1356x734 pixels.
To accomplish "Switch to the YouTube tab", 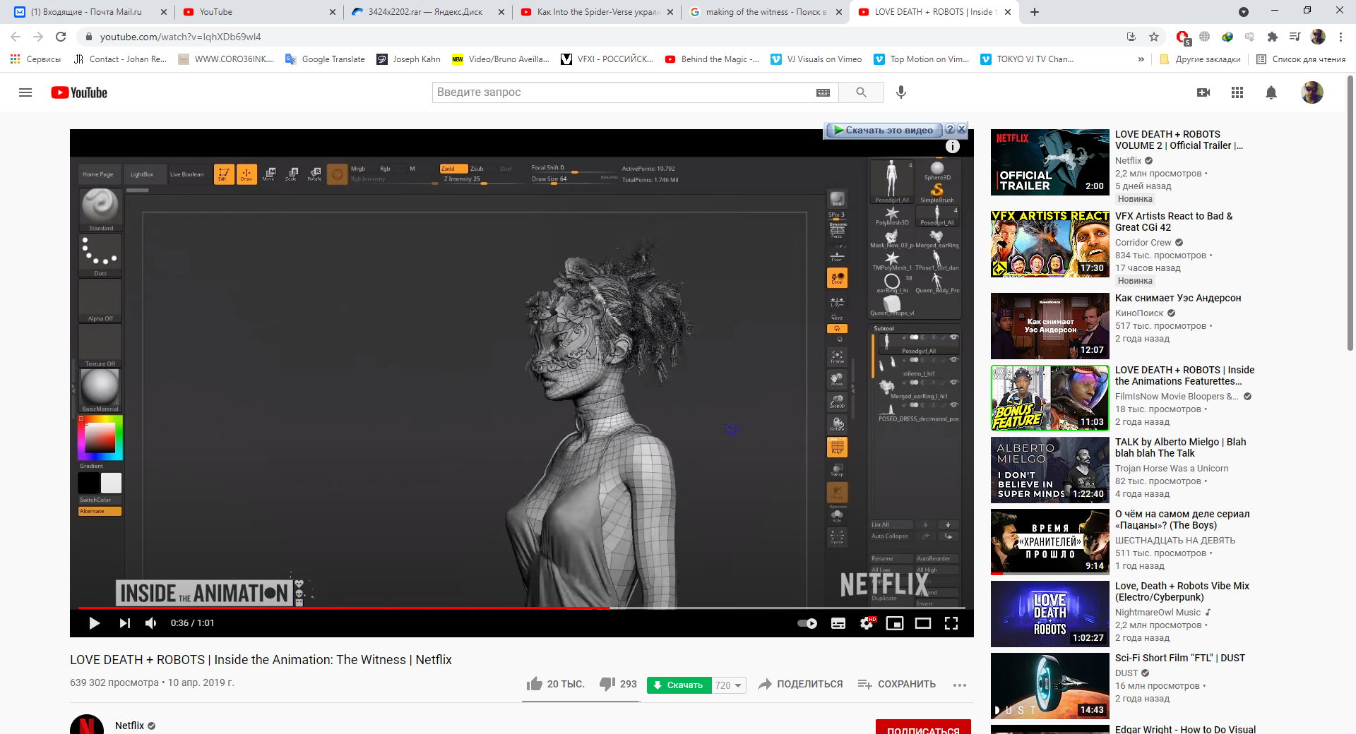I will point(258,12).
